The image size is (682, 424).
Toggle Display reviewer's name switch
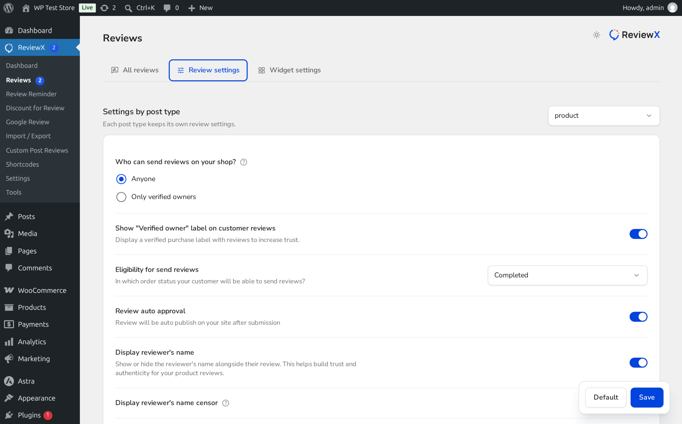pyautogui.click(x=638, y=363)
